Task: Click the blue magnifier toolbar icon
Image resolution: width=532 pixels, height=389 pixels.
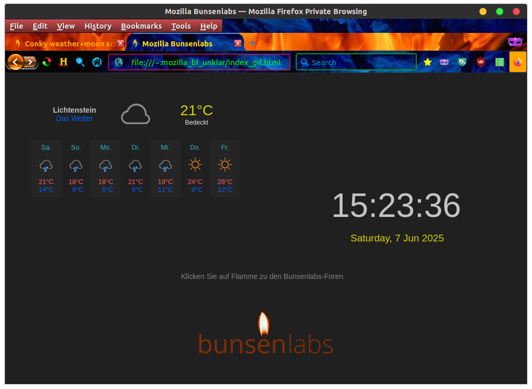Action: point(80,62)
